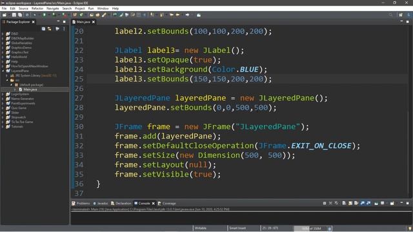413x232 pixels.
Task: Select Main.java in Package Explorer tree
Action: click(x=30, y=90)
